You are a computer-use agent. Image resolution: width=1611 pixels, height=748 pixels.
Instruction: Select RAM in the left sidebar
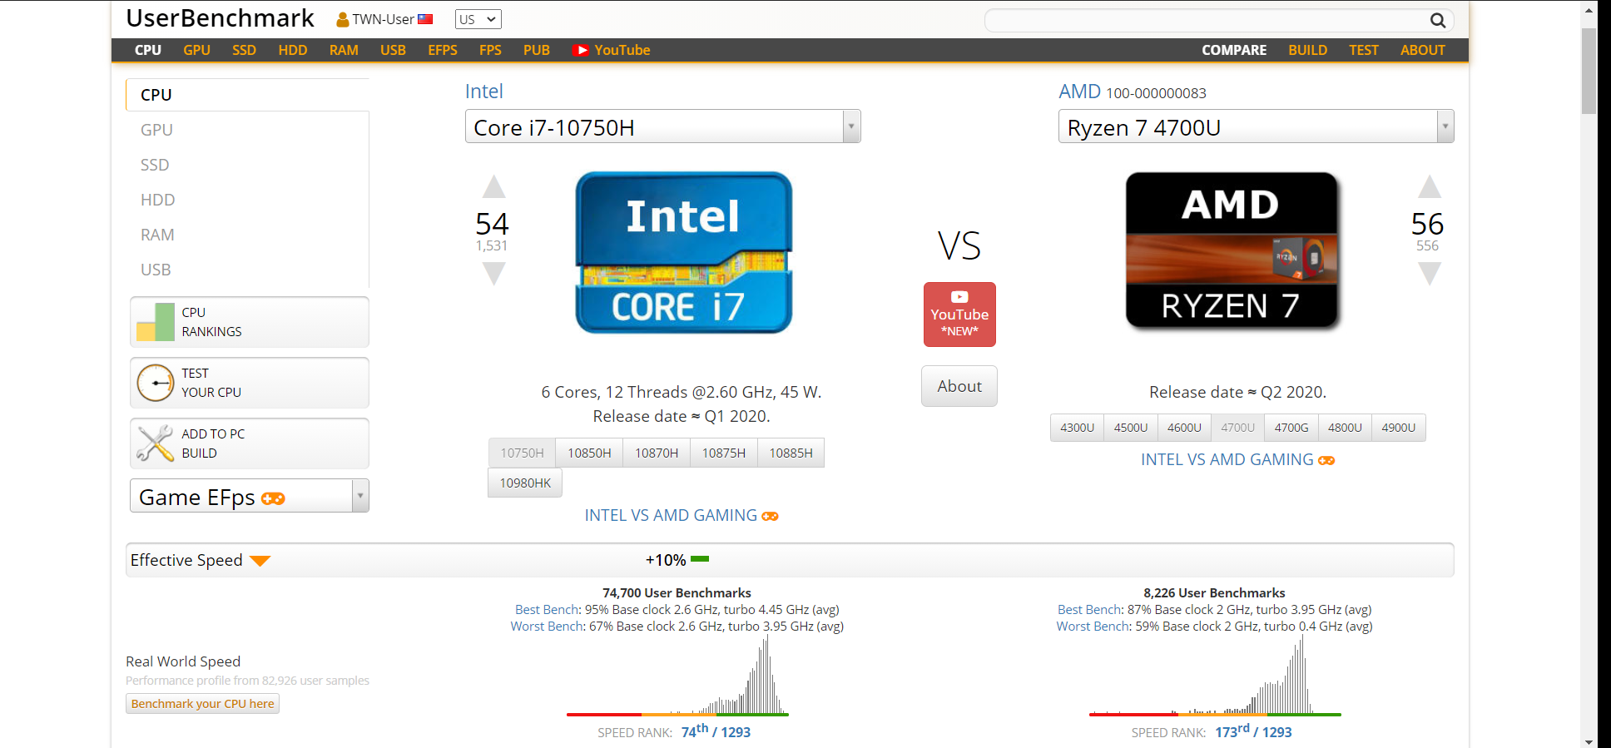[x=157, y=235]
